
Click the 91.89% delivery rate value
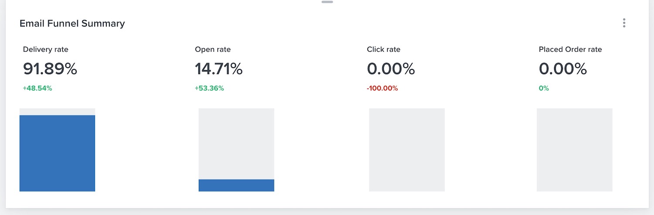[x=50, y=69]
